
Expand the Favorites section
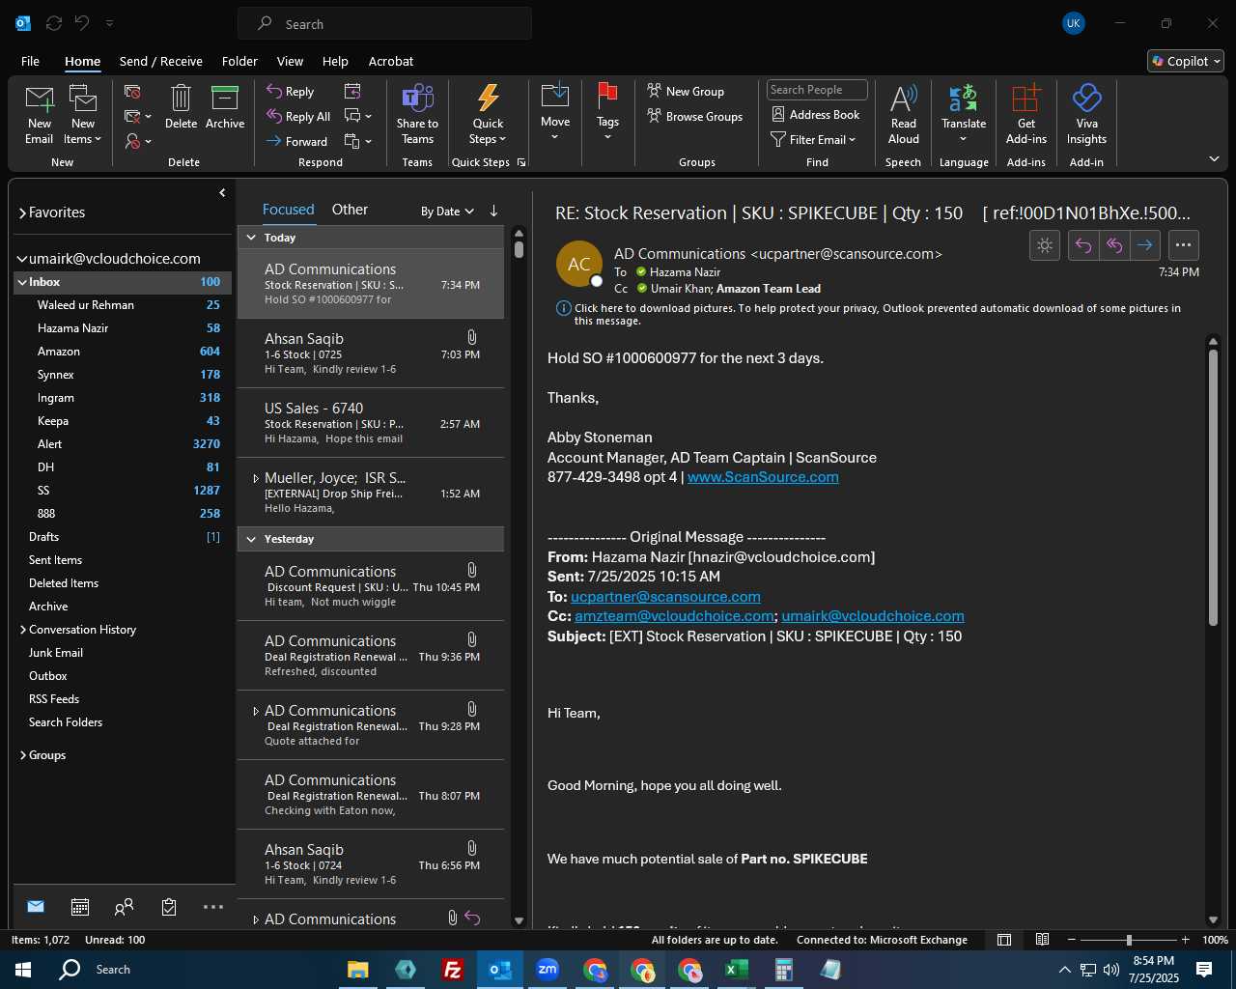tap(22, 212)
